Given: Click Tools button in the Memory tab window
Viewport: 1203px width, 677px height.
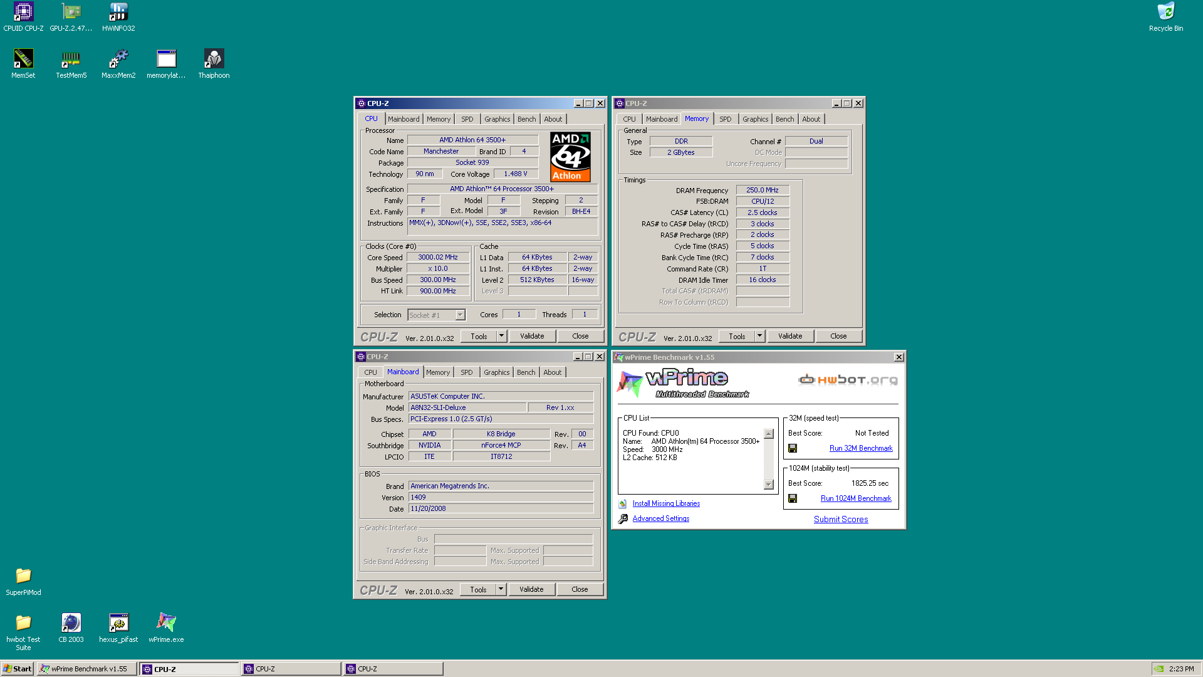Looking at the screenshot, I should point(737,336).
